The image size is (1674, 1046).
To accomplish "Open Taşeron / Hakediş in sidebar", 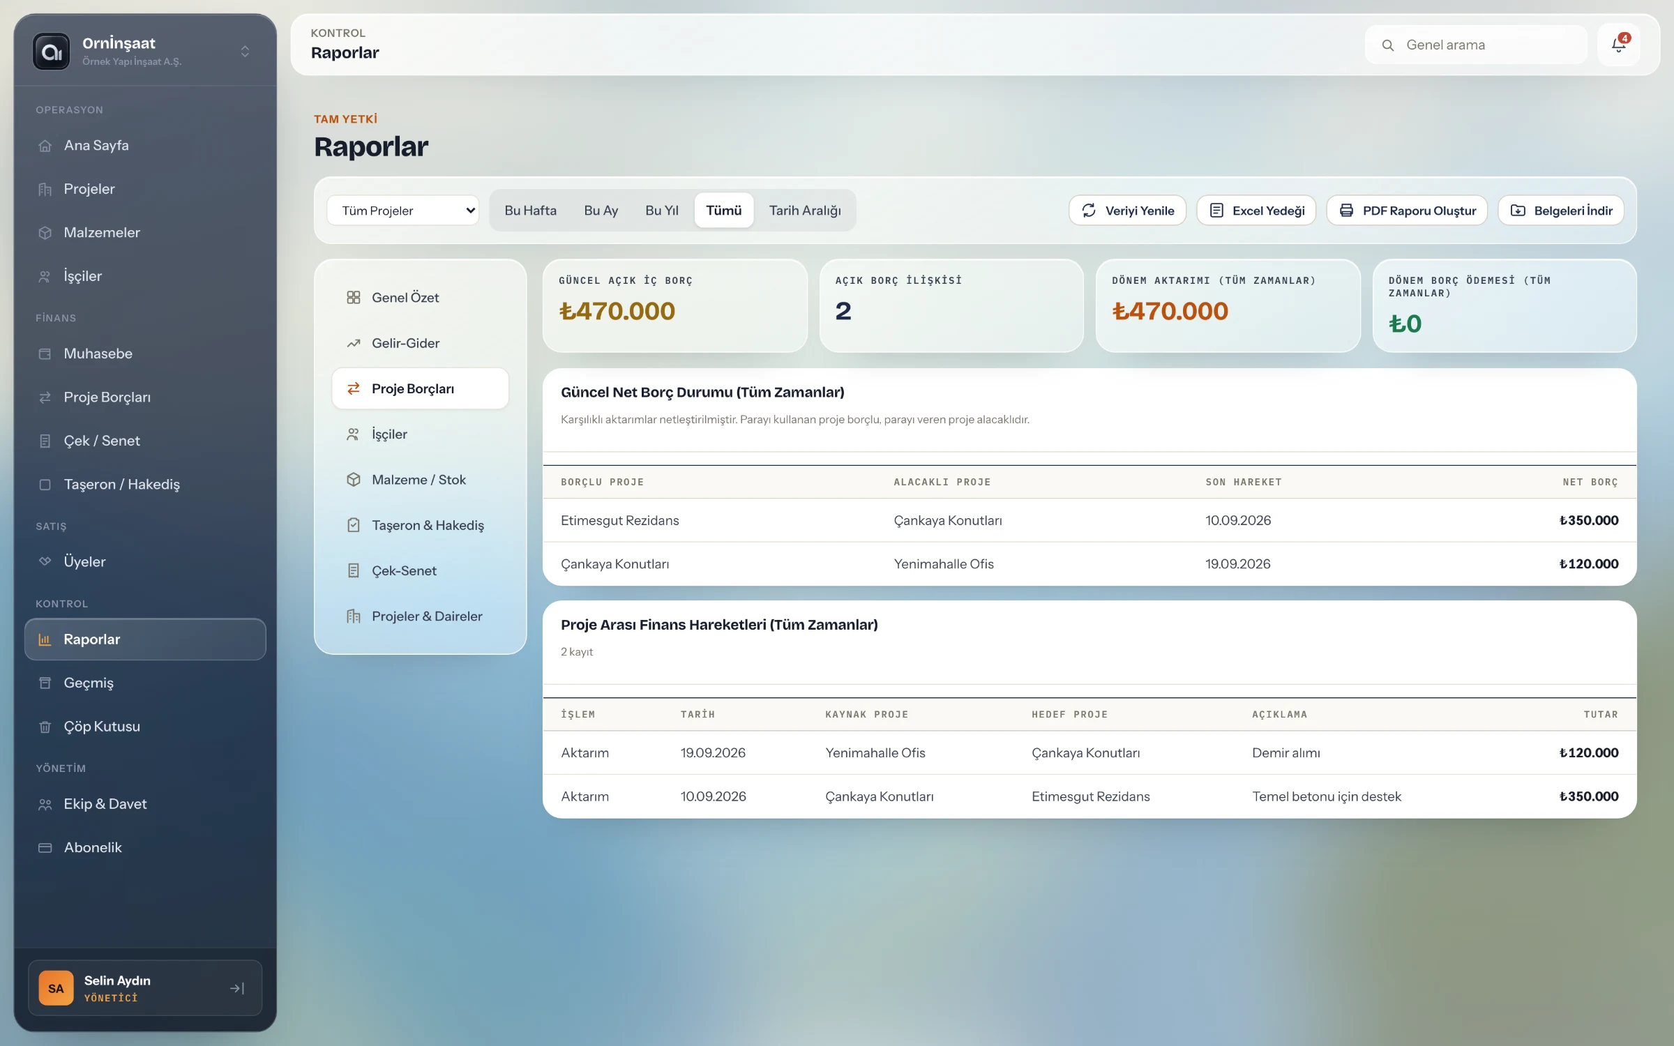I will [x=145, y=484].
